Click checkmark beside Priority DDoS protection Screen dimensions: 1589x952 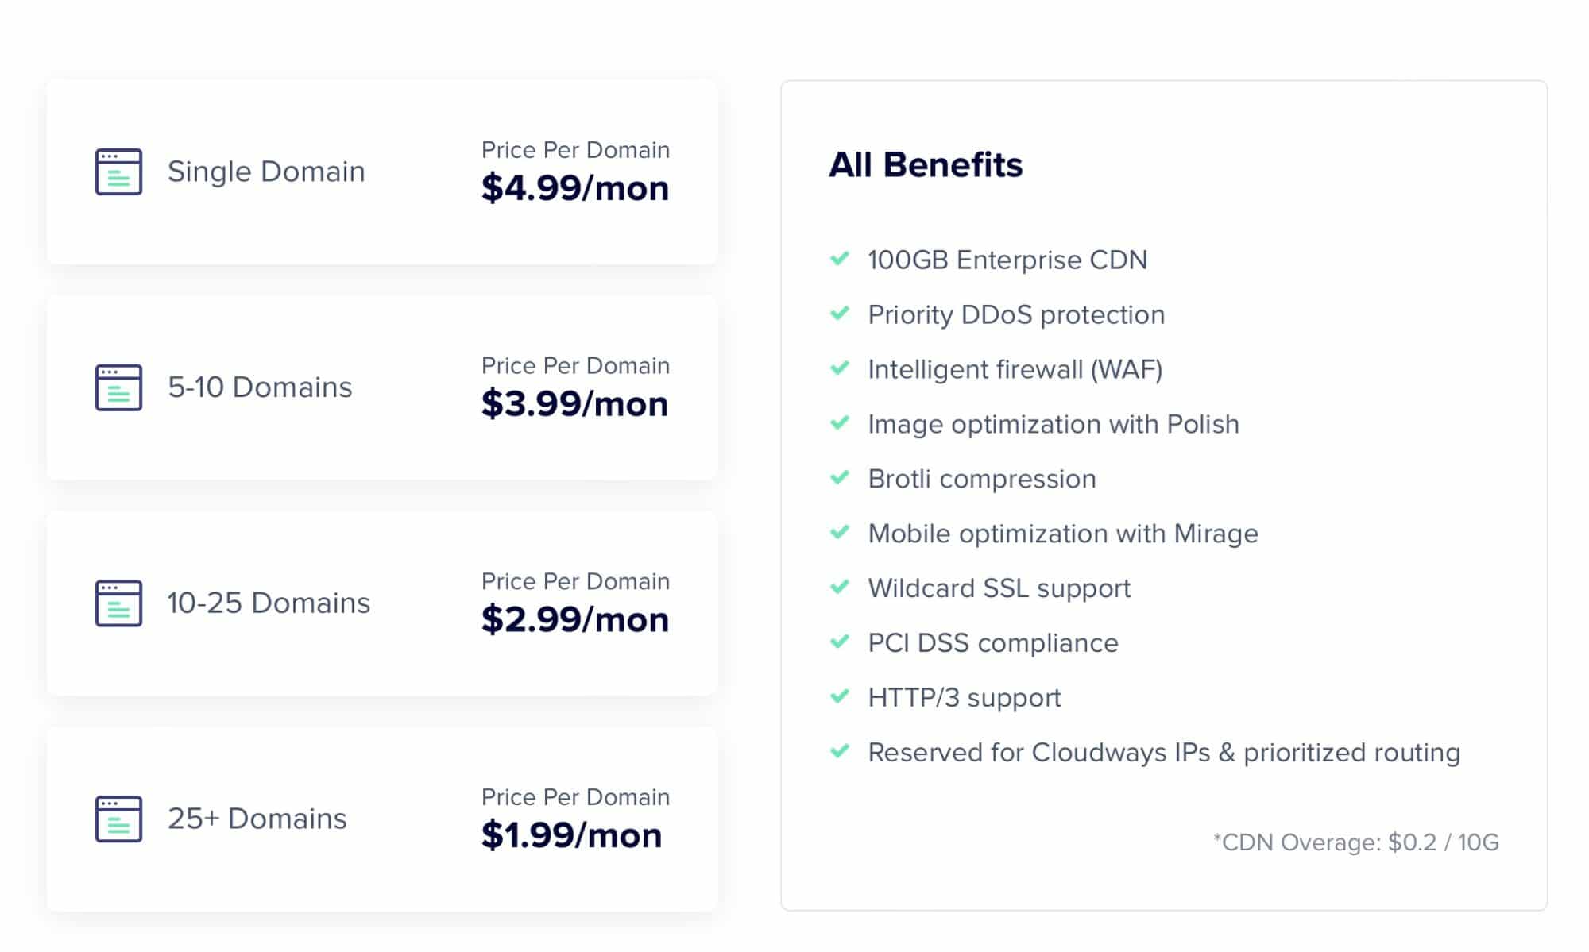point(840,314)
